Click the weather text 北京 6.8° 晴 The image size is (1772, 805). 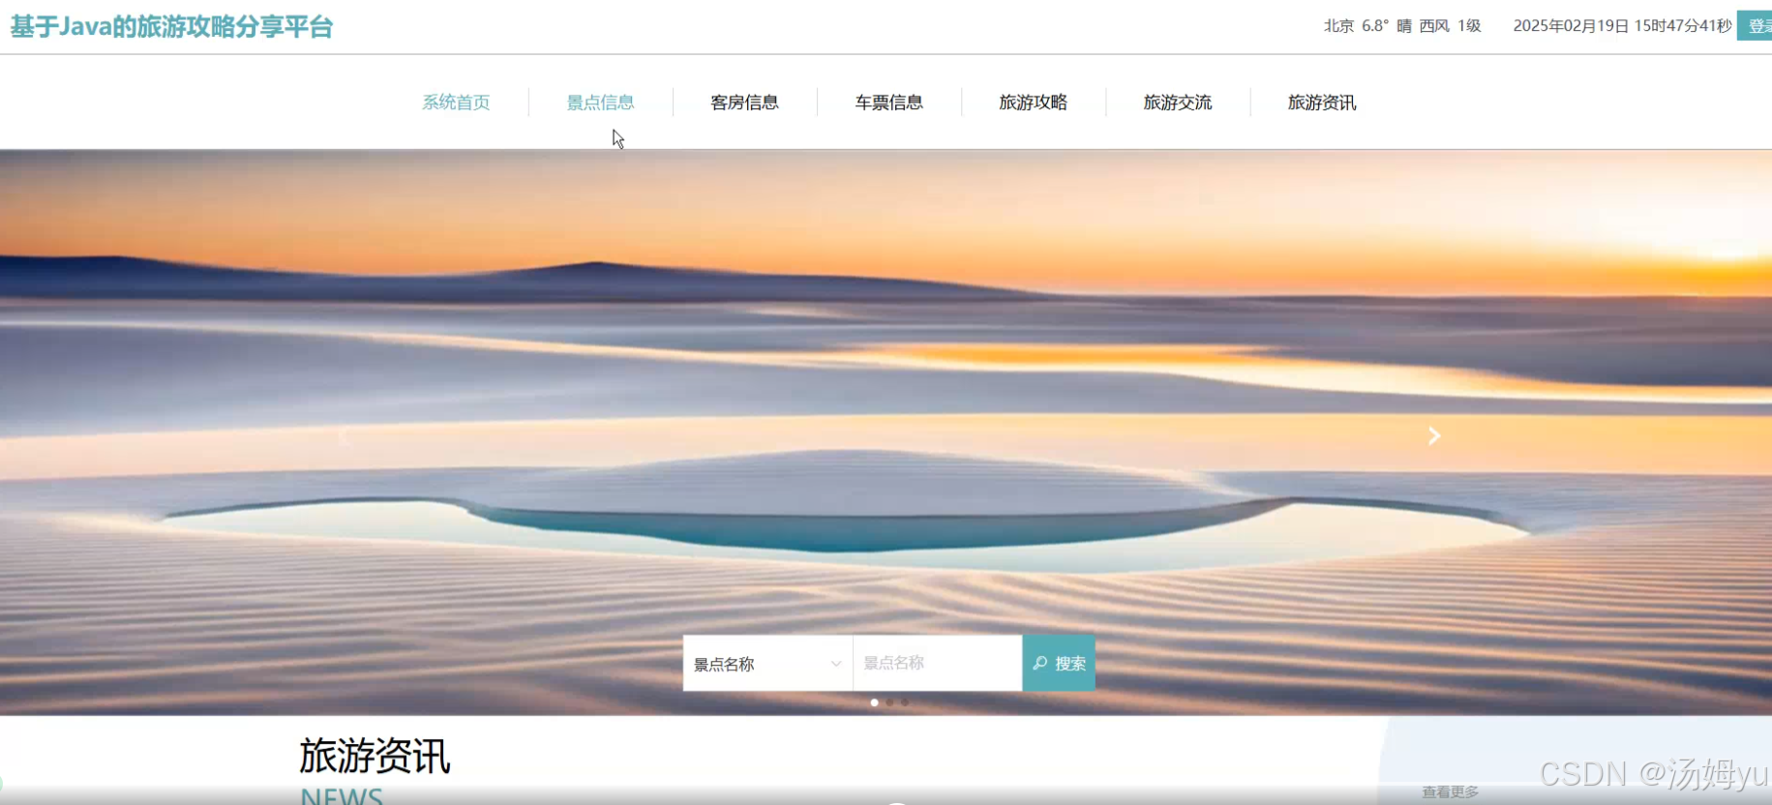(1368, 26)
